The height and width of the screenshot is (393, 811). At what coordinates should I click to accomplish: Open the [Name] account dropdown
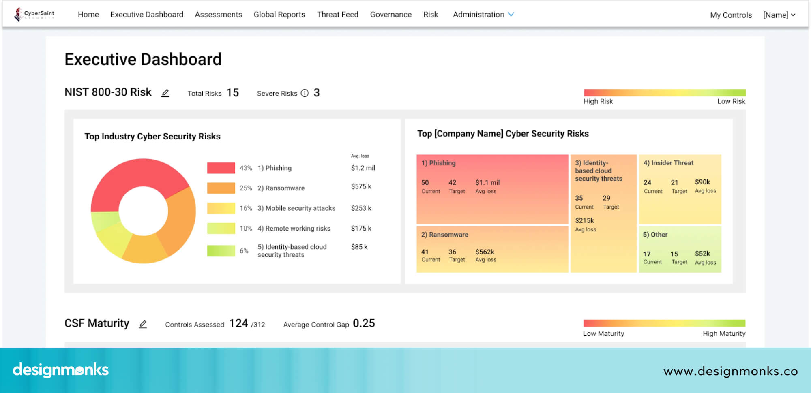pos(779,15)
